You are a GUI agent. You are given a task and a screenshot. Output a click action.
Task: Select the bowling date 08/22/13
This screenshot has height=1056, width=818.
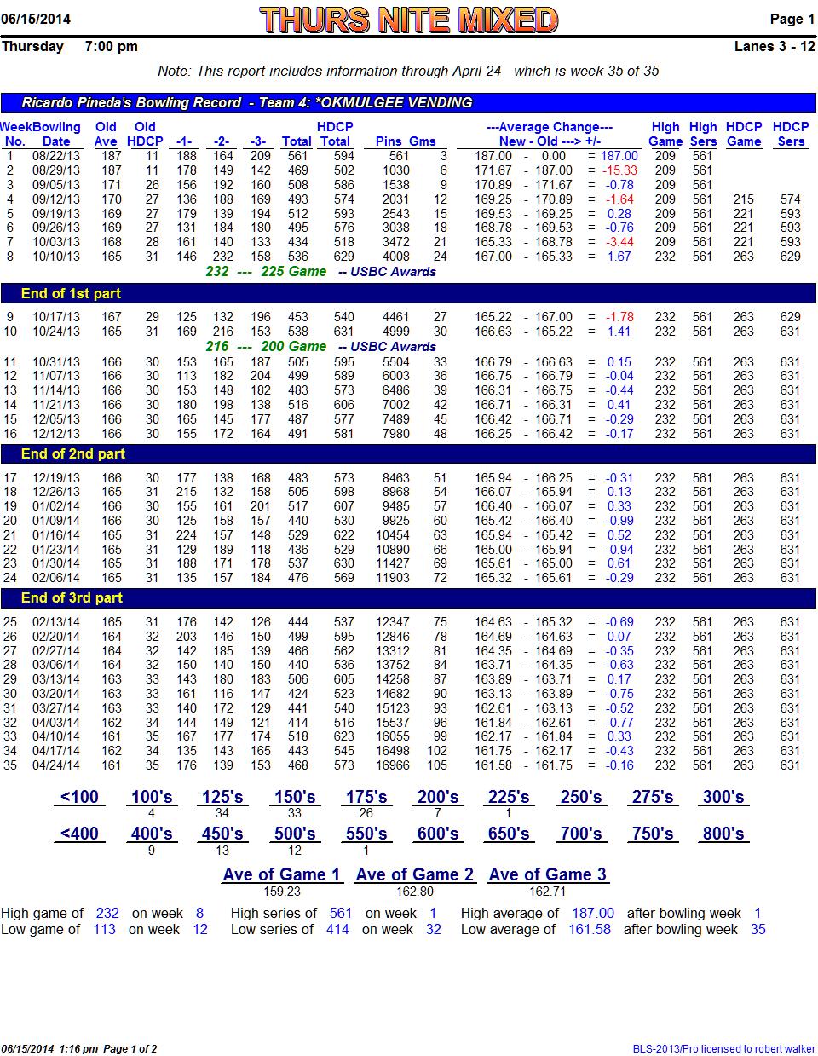pyautogui.click(x=56, y=156)
